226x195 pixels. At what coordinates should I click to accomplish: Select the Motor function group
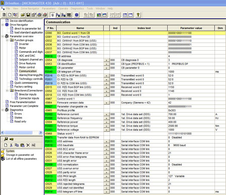[22, 48]
